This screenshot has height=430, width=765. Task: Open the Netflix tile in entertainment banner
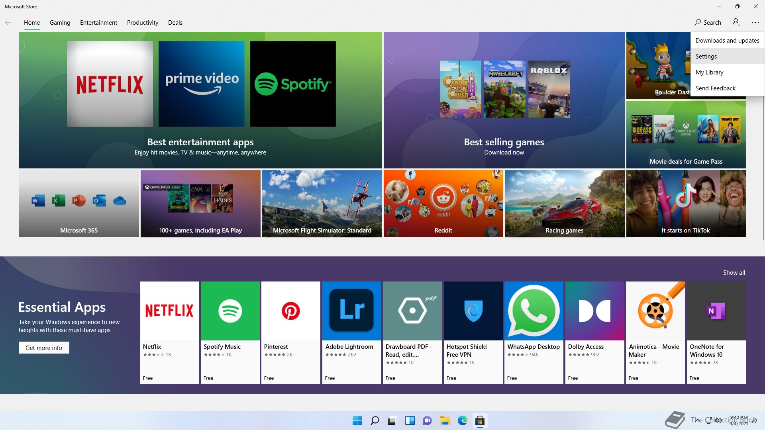(110, 84)
